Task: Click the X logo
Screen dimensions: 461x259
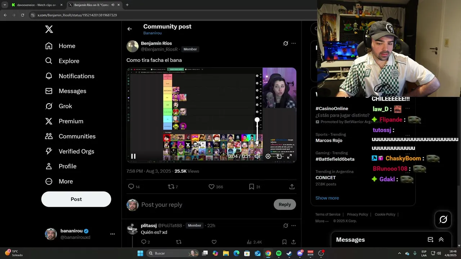Action: (x=49, y=29)
